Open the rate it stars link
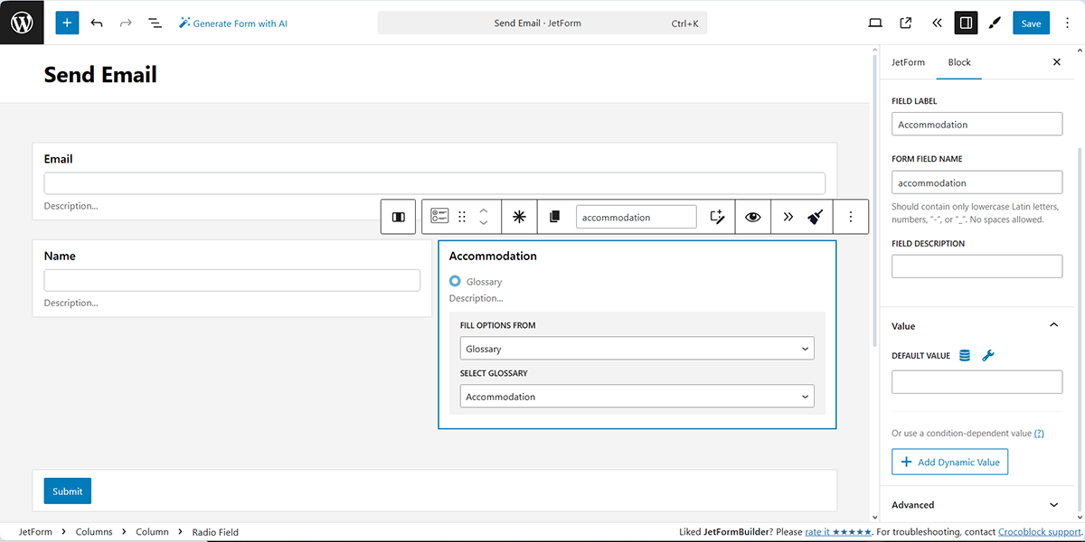Screen dimensions: 1085x542 click(x=838, y=532)
